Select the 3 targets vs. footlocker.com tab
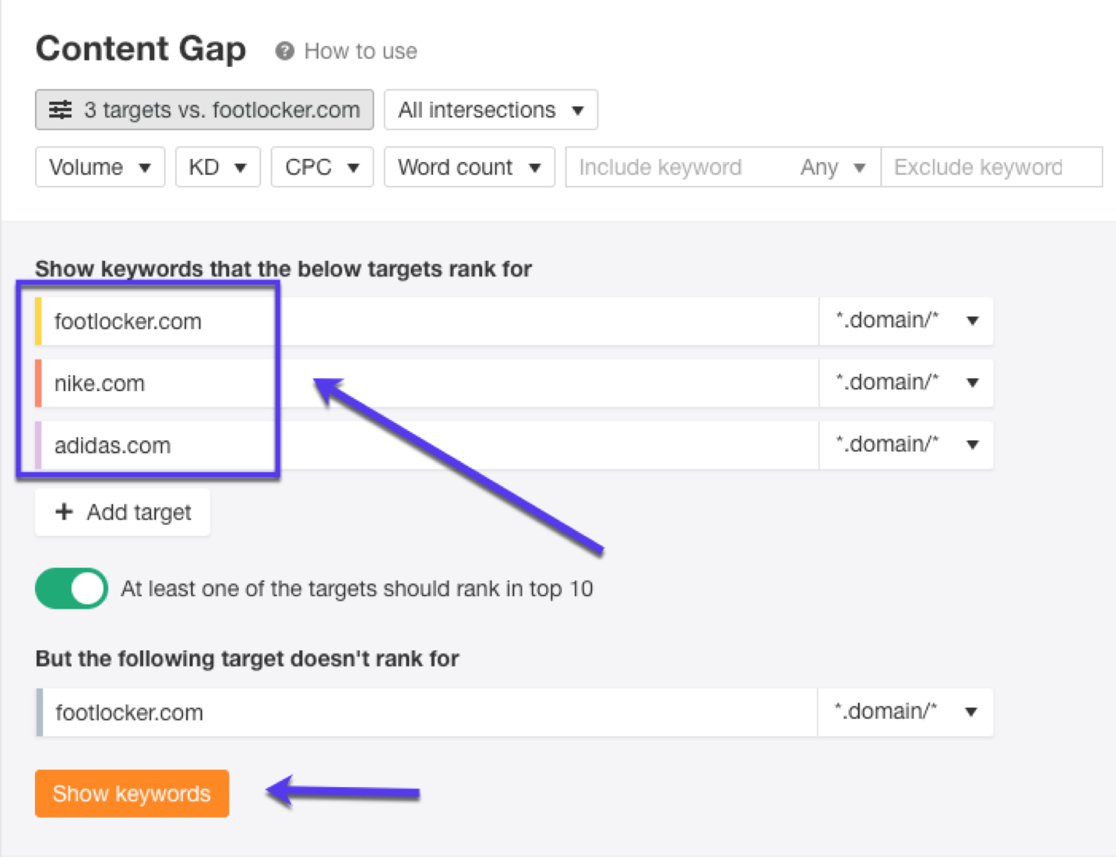Viewport: 1116px width, 857px height. click(204, 109)
